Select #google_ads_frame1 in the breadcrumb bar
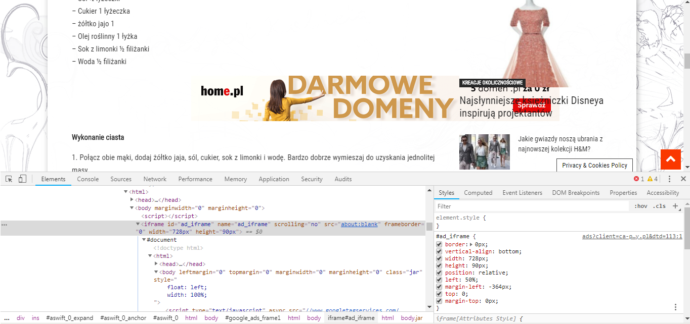 253,318
